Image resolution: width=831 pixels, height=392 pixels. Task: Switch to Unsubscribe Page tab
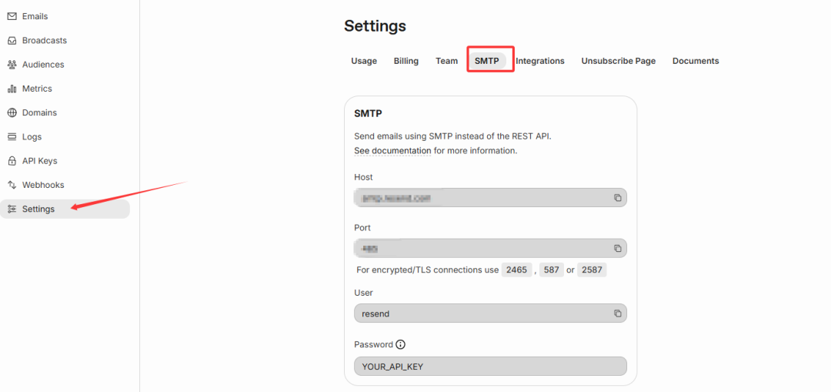pyautogui.click(x=619, y=61)
